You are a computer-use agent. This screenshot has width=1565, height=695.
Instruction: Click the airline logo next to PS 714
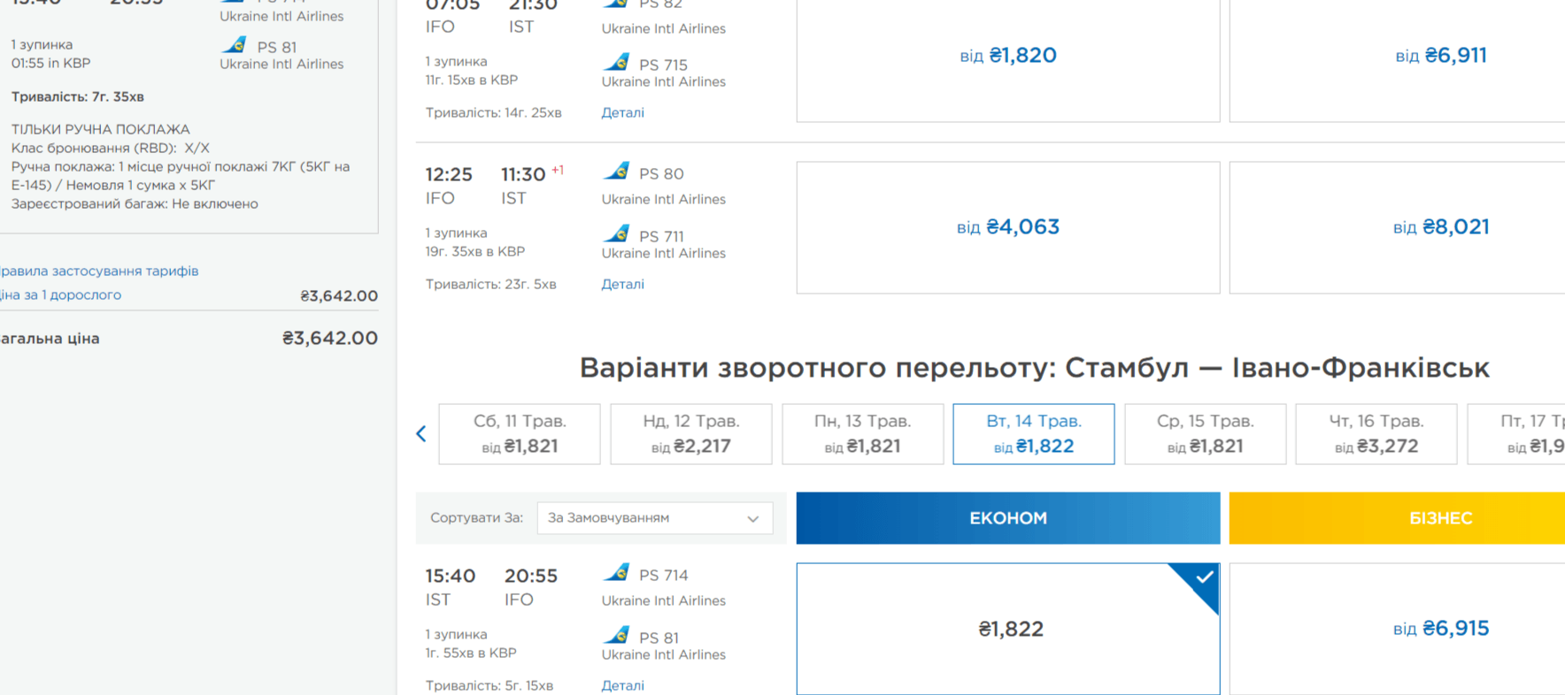click(616, 572)
